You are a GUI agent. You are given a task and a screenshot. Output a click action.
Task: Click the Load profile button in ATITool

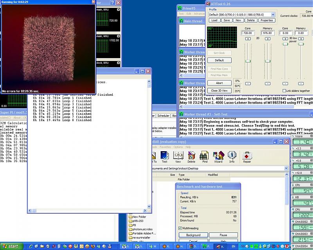pyautogui.click(x=214, y=20)
